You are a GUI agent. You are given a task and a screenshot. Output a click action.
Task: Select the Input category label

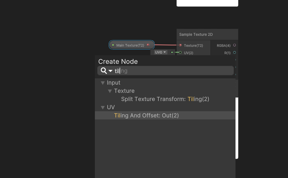[x=114, y=83]
